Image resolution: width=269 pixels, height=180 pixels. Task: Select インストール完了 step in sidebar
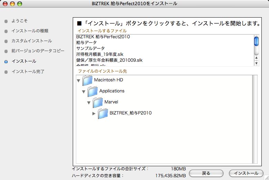click(28, 72)
